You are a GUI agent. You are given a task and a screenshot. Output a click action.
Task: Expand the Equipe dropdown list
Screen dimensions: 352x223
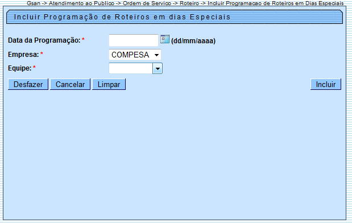coord(135,68)
